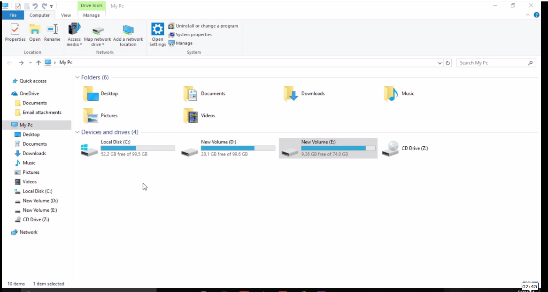Select the New Volume (E:) drive in the main pane
Viewport: 548px width, 292px height.
point(328,148)
